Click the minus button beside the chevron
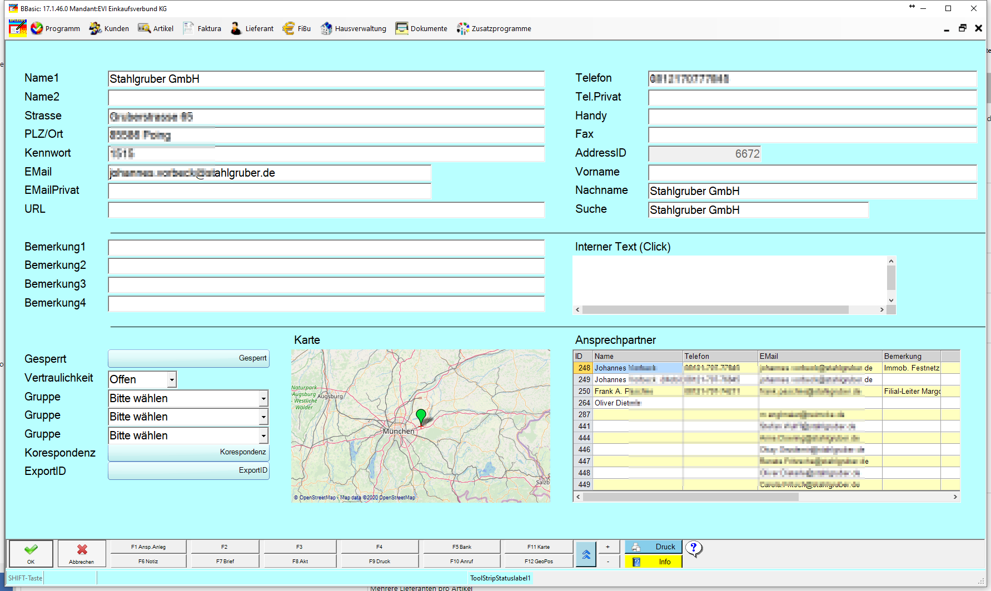This screenshot has width=991, height=591. click(608, 561)
